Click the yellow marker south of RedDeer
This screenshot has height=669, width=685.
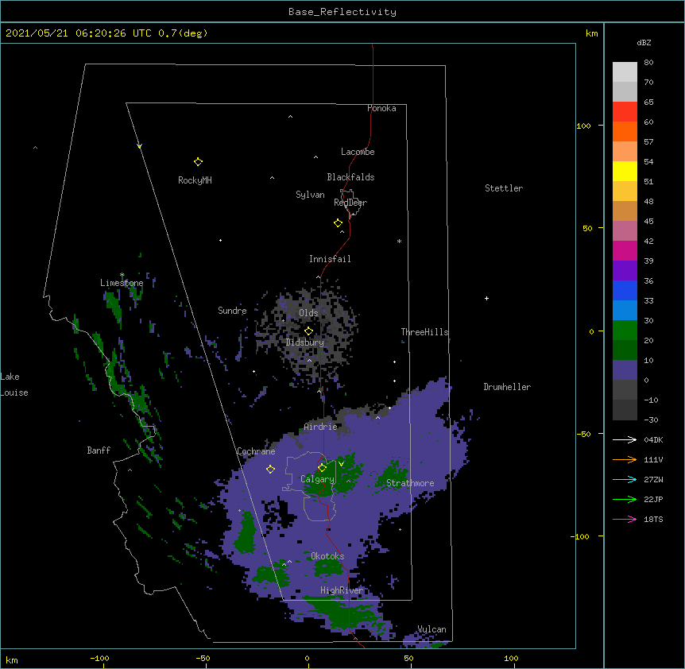coord(339,223)
